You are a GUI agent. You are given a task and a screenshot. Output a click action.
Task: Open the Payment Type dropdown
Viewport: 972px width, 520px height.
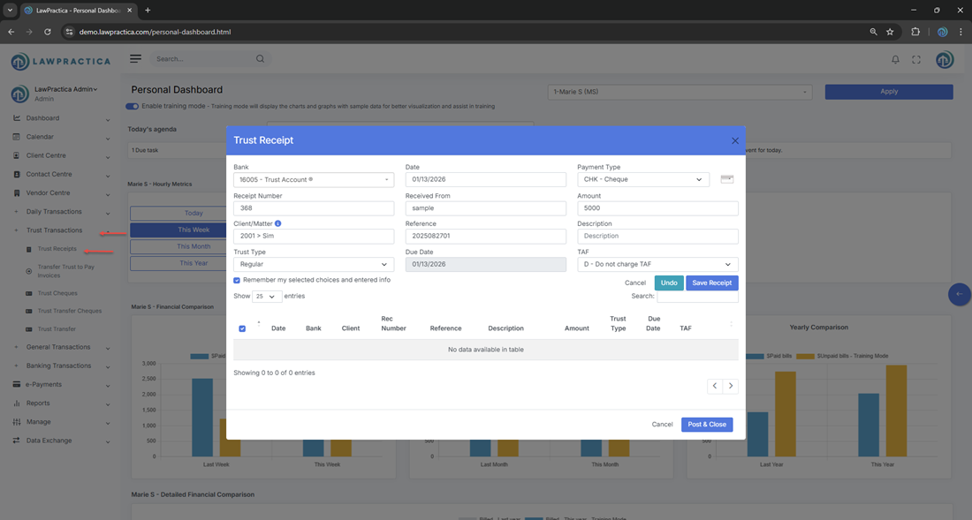pyautogui.click(x=645, y=180)
